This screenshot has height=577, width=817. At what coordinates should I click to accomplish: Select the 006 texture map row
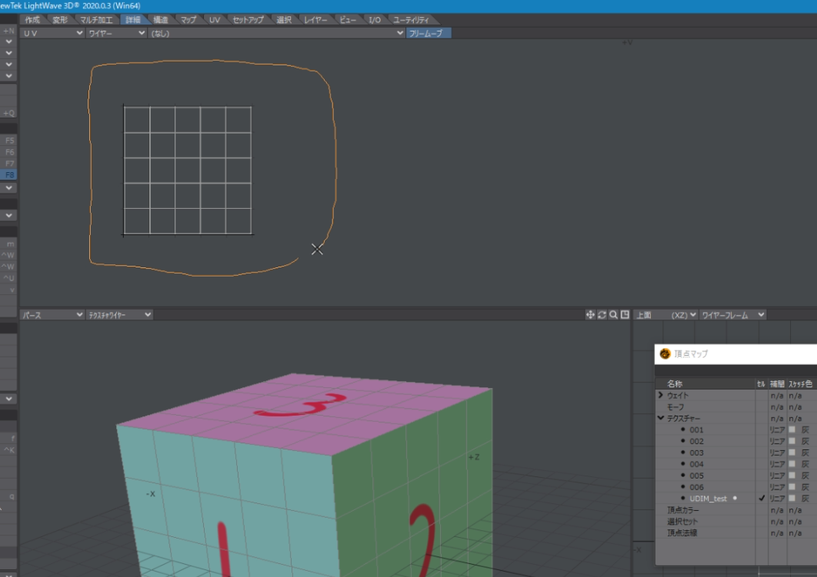pyautogui.click(x=696, y=487)
